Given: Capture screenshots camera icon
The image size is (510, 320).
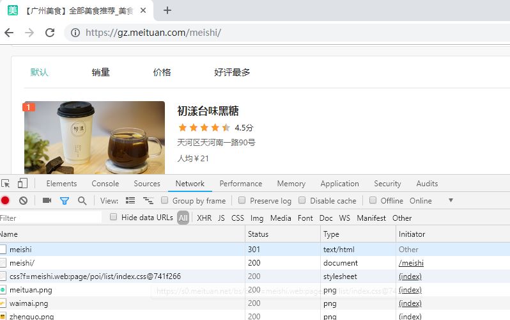Looking at the screenshot, I should click(x=47, y=200).
